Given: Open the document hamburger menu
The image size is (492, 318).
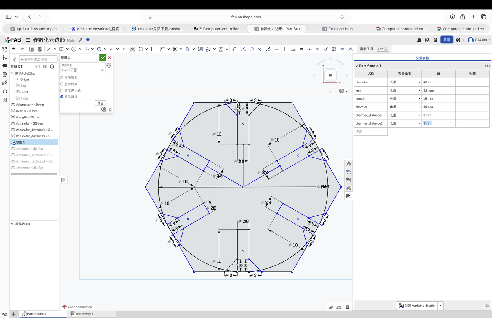Looking at the screenshot, I should click(28, 40).
